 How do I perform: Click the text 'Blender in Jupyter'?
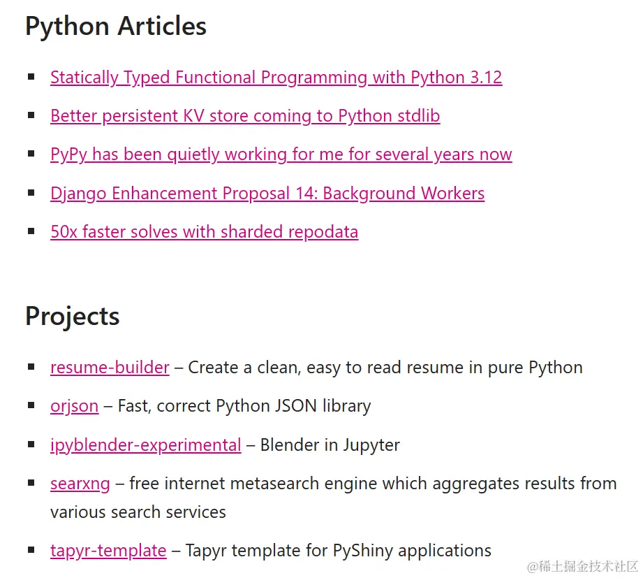pos(330,445)
